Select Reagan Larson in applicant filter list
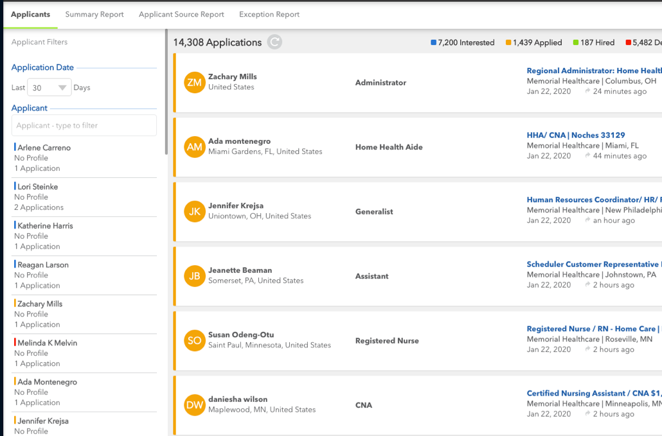The width and height of the screenshot is (662, 436). click(x=84, y=275)
